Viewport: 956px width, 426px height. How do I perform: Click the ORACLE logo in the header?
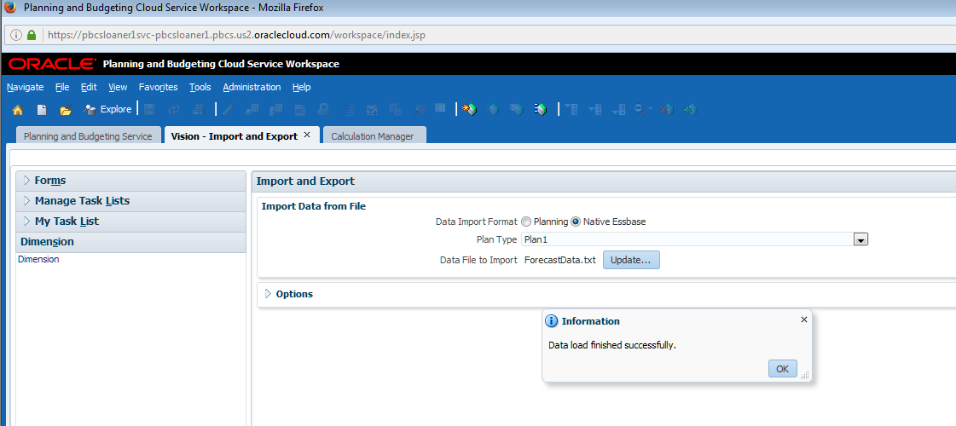(52, 64)
